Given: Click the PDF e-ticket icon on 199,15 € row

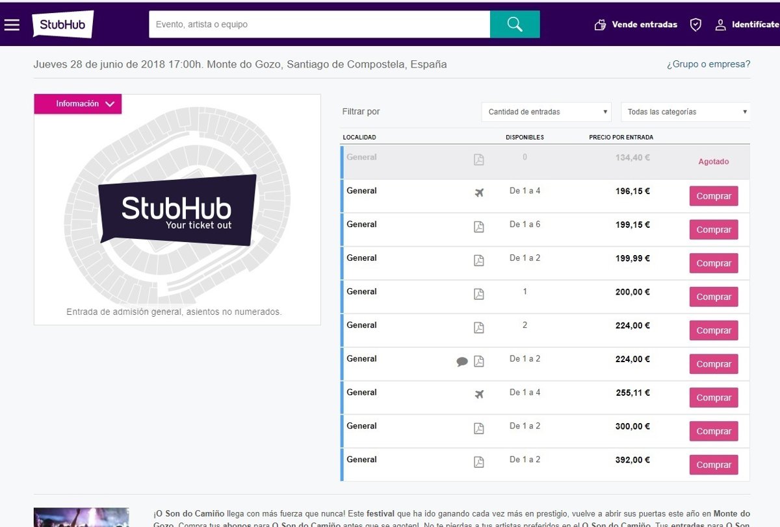Looking at the screenshot, I should pyautogui.click(x=479, y=227).
